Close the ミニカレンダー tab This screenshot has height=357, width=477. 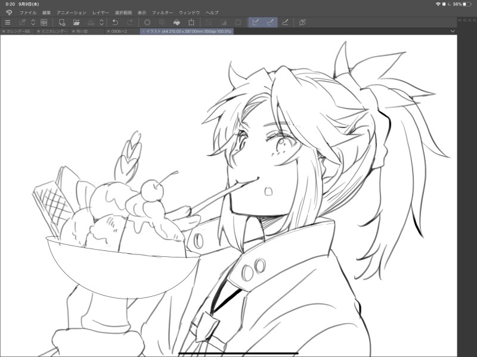(x=38, y=32)
